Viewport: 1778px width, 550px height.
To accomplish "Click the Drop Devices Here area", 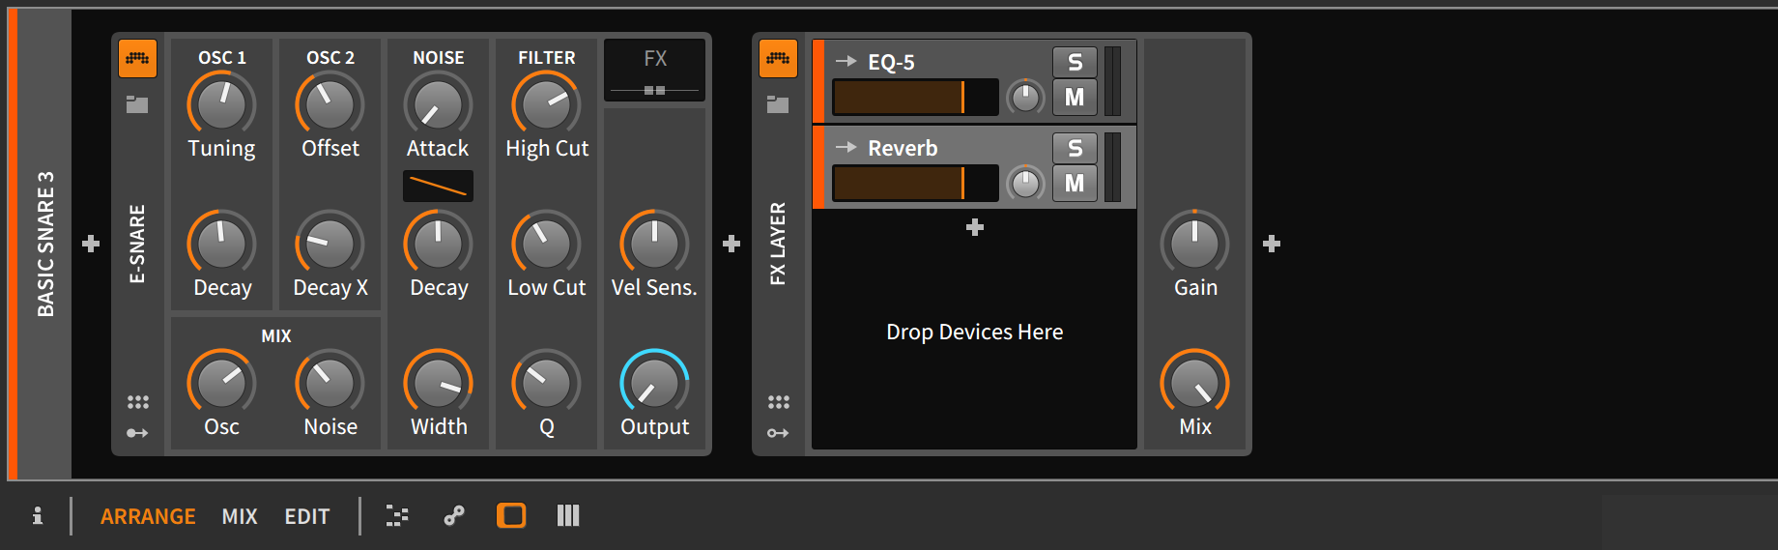I will tap(974, 332).
